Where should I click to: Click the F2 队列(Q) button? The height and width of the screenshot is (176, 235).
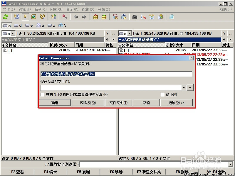point(88,103)
